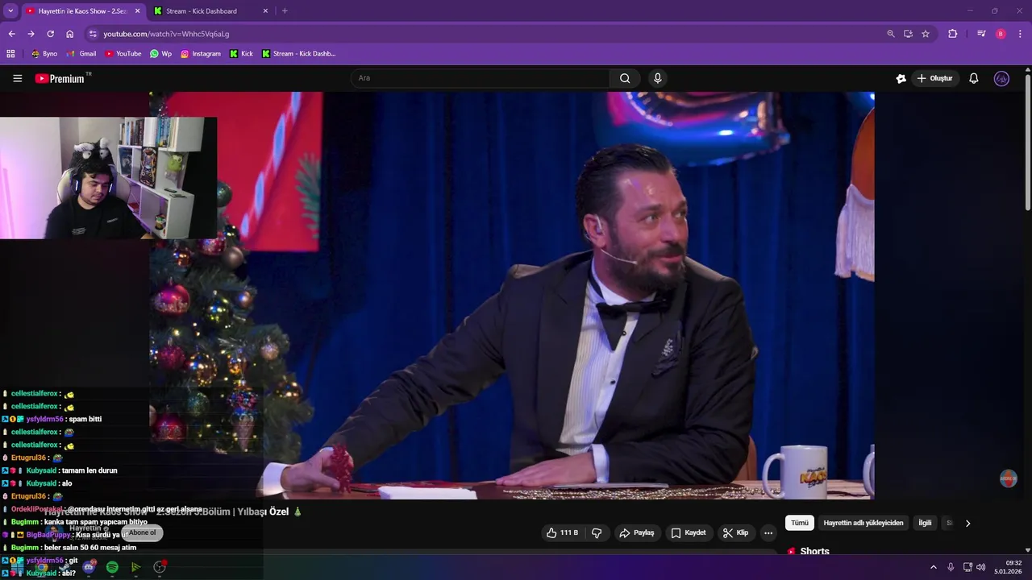Viewport: 1032px width, 580px height.
Task: Open the Wp WhatsApp bookmark
Action: pyautogui.click(x=160, y=54)
